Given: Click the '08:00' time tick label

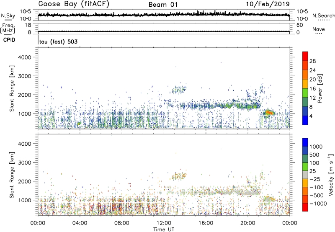Looking at the screenshot, I should click(x=122, y=223).
